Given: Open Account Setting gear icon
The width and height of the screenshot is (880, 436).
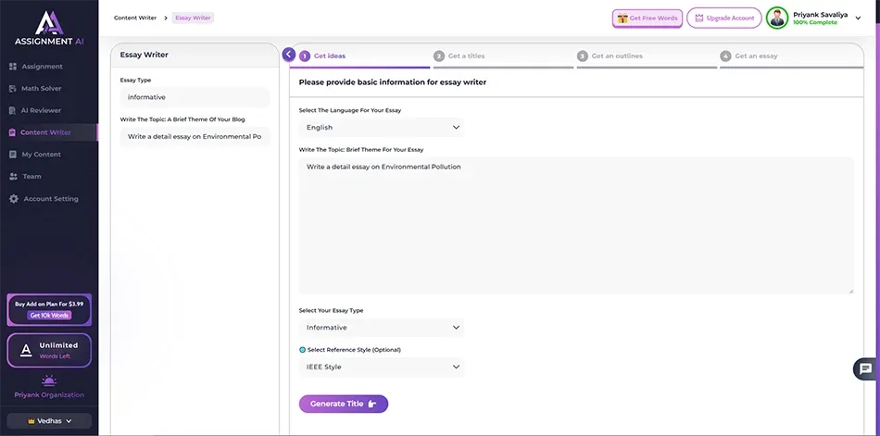Looking at the screenshot, I should [x=13, y=199].
